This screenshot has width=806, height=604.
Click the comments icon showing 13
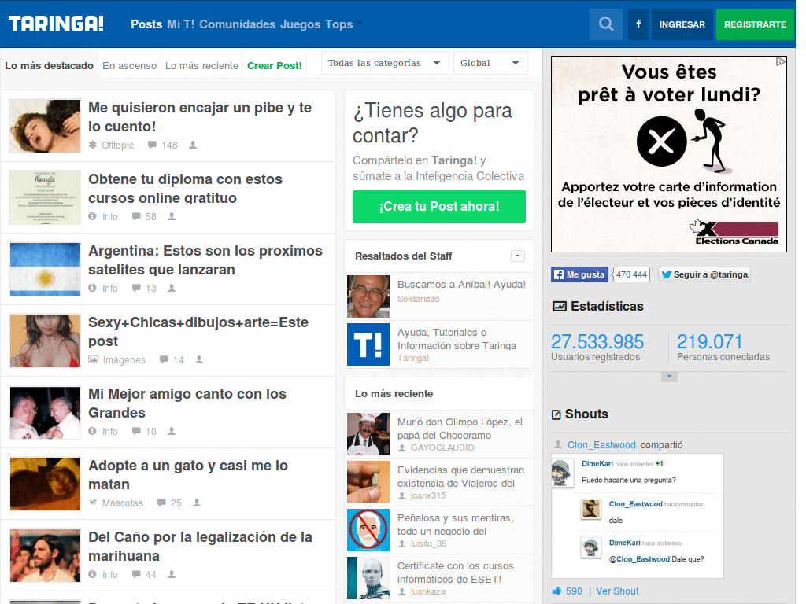pos(136,288)
